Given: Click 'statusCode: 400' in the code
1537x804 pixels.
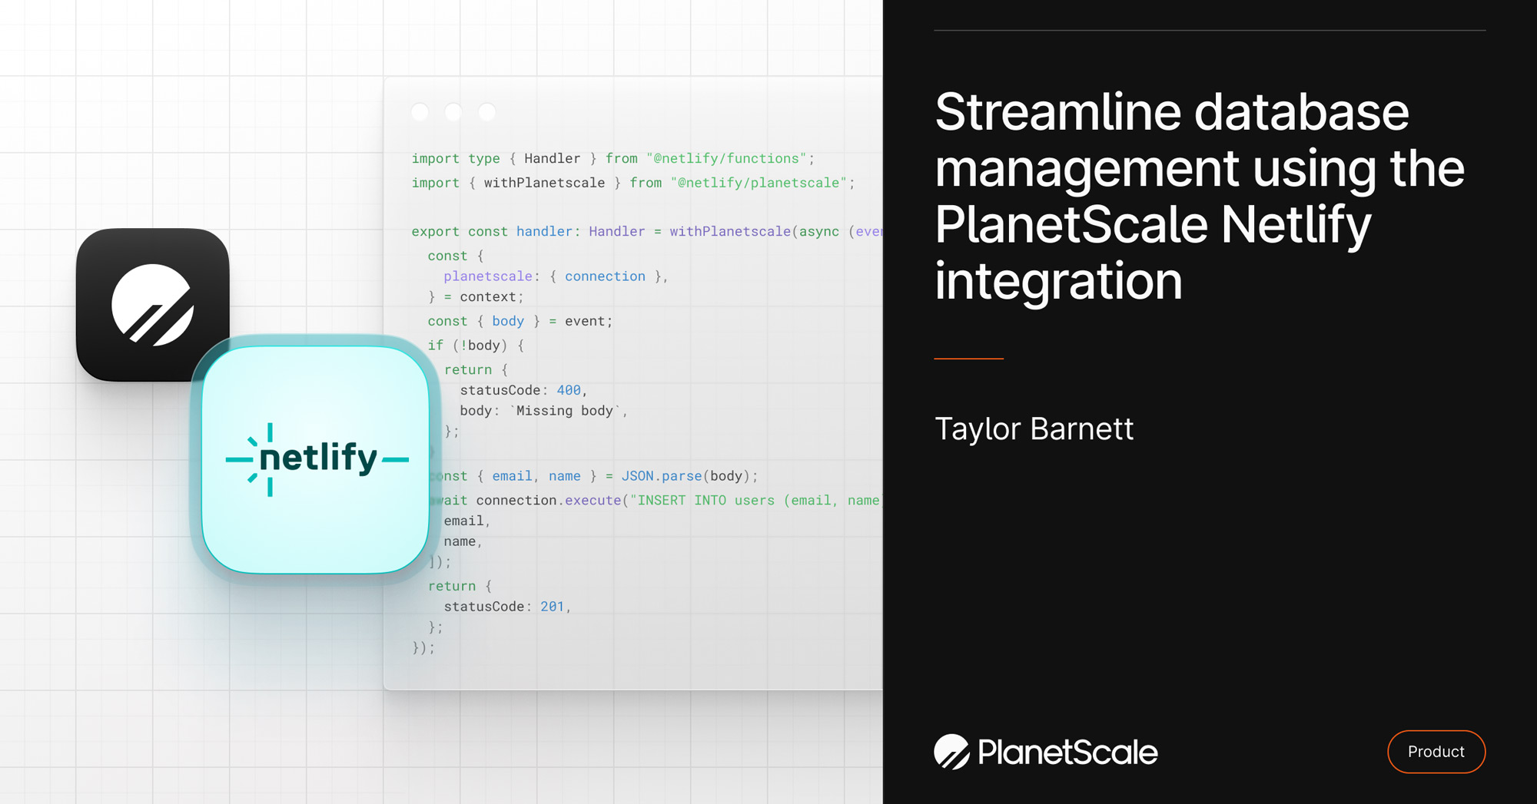Looking at the screenshot, I should point(523,390).
